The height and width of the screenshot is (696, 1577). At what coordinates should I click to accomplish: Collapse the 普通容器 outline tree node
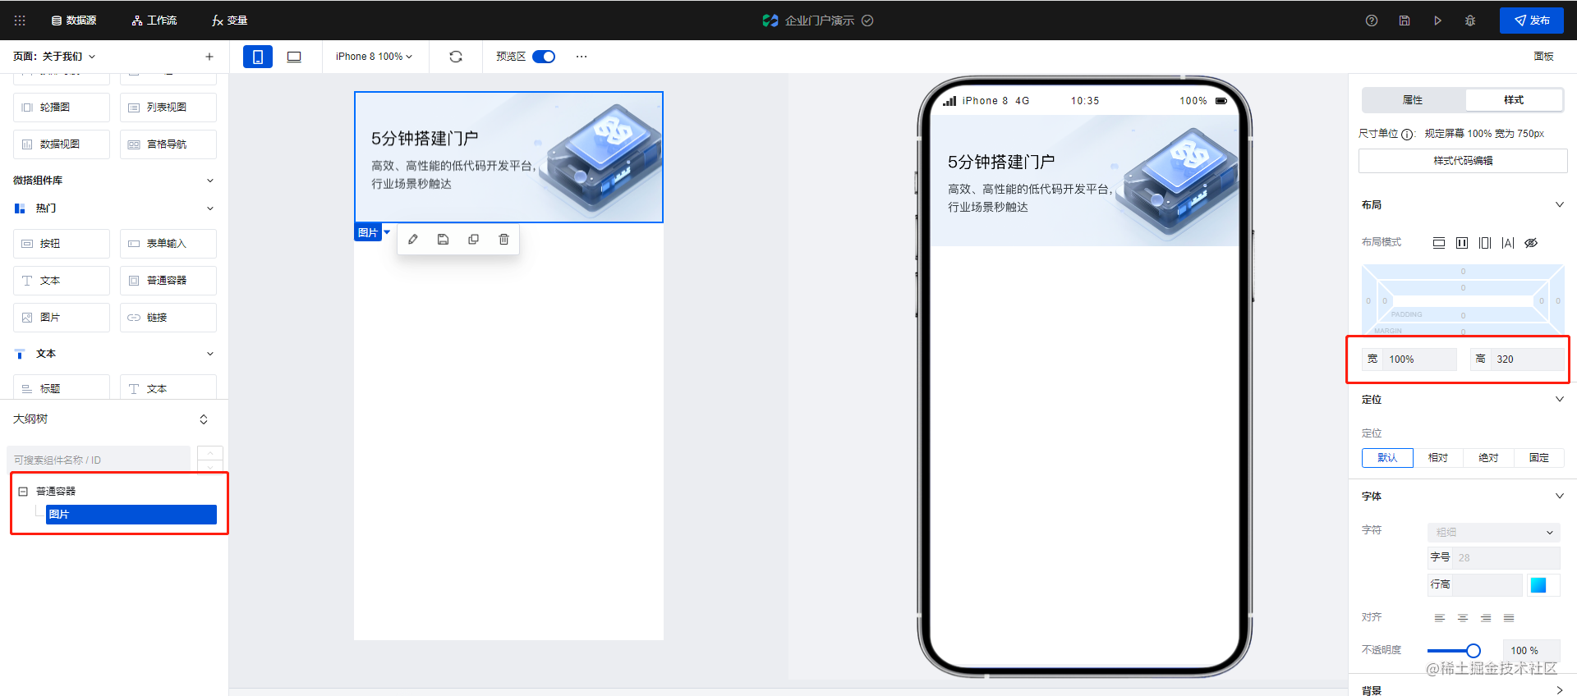23,492
